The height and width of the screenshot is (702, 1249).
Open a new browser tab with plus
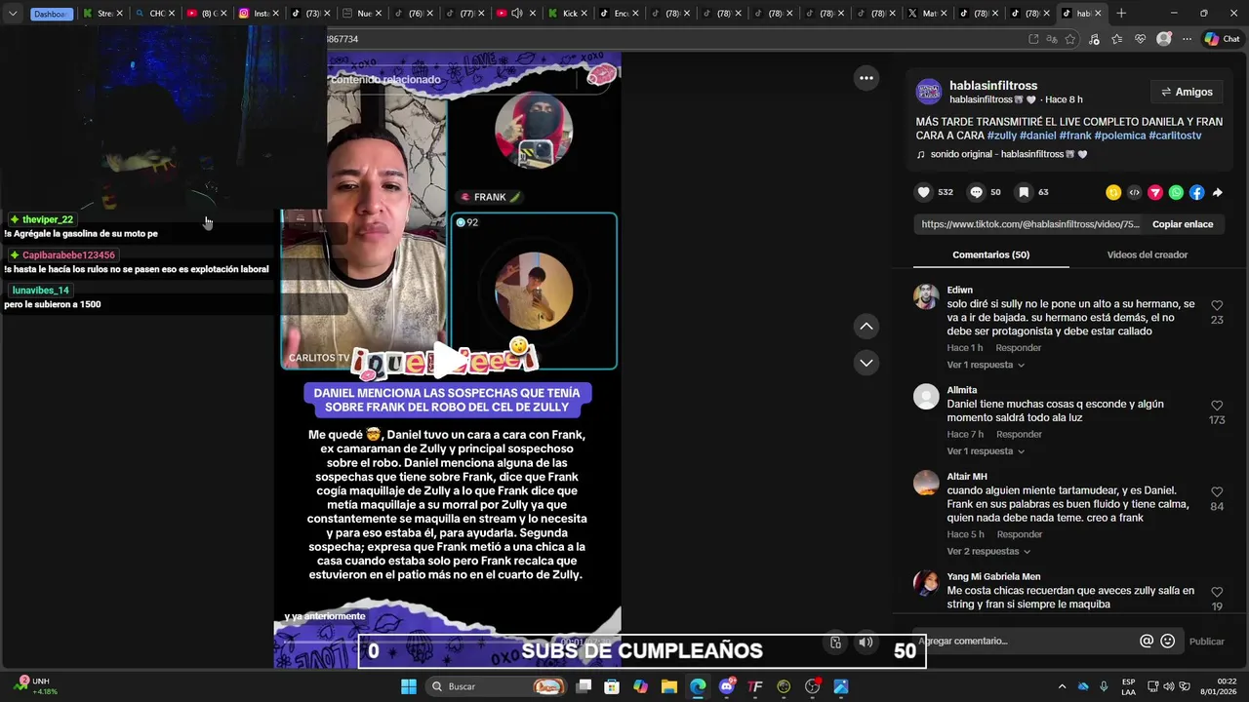pos(1121,14)
